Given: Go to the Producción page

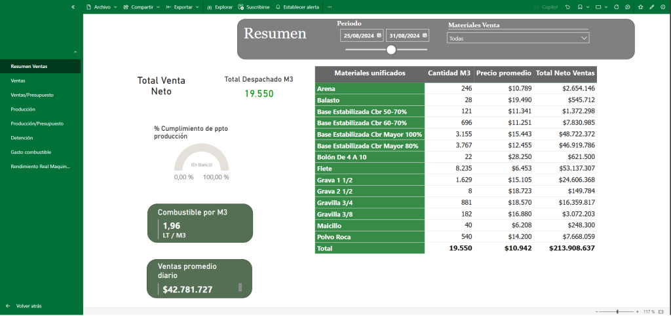Looking at the screenshot, I should [23, 109].
